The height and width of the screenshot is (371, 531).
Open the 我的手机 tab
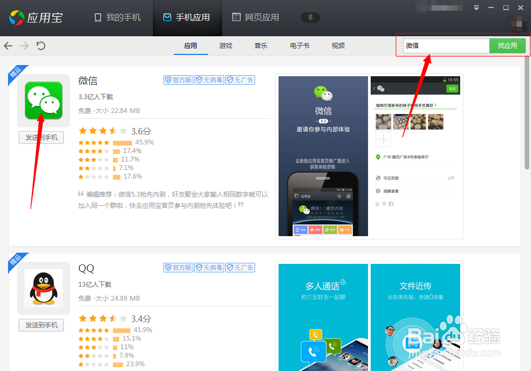pyautogui.click(x=118, y=18)
